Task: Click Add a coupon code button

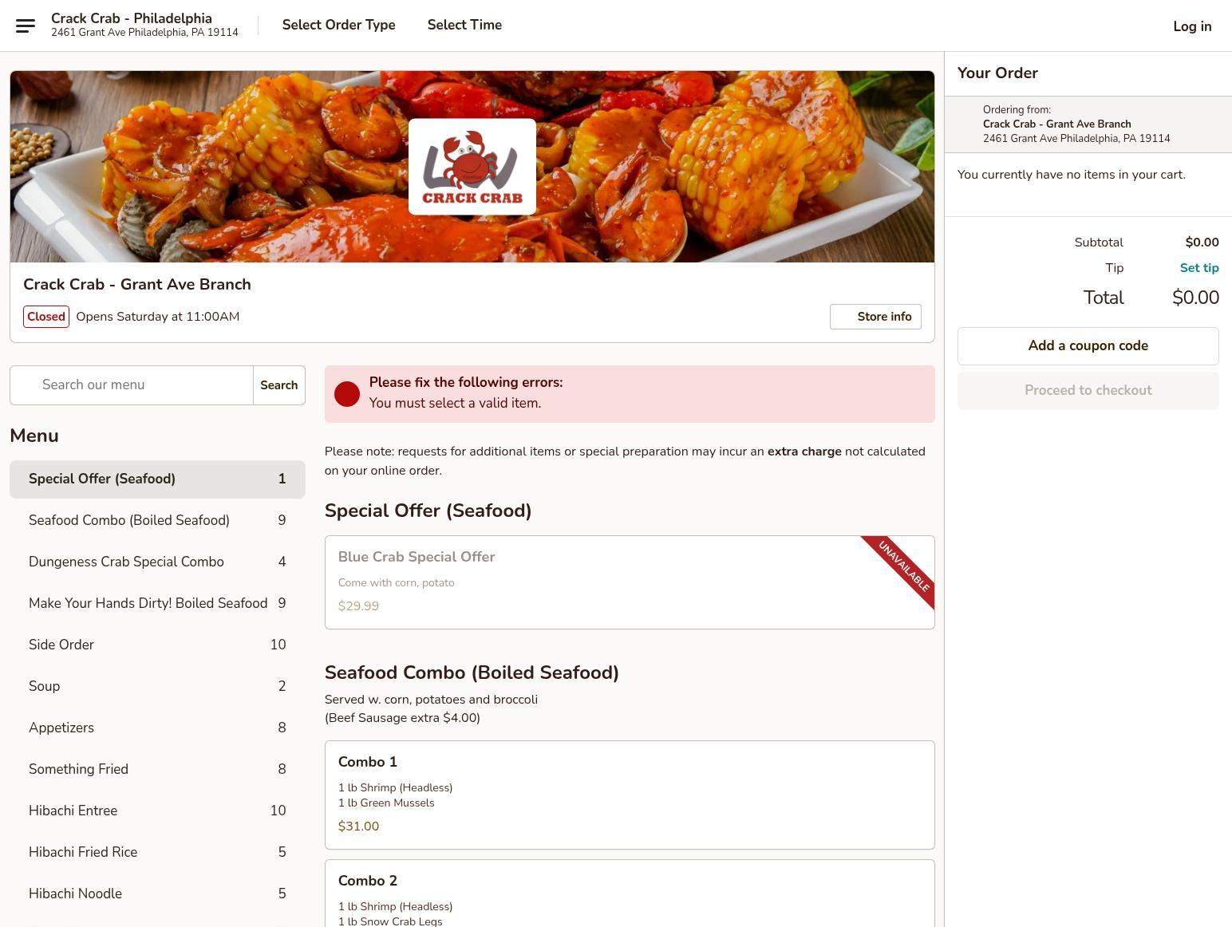Action: [1088, 346]
